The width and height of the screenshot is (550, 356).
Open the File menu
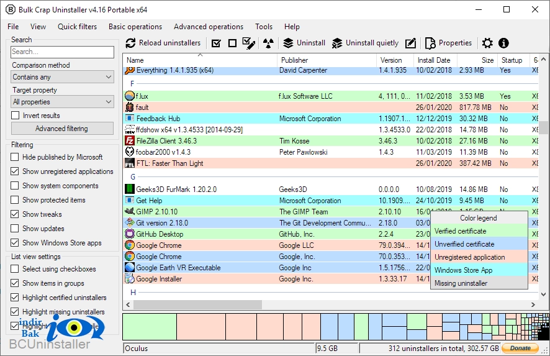pos(13,27)
